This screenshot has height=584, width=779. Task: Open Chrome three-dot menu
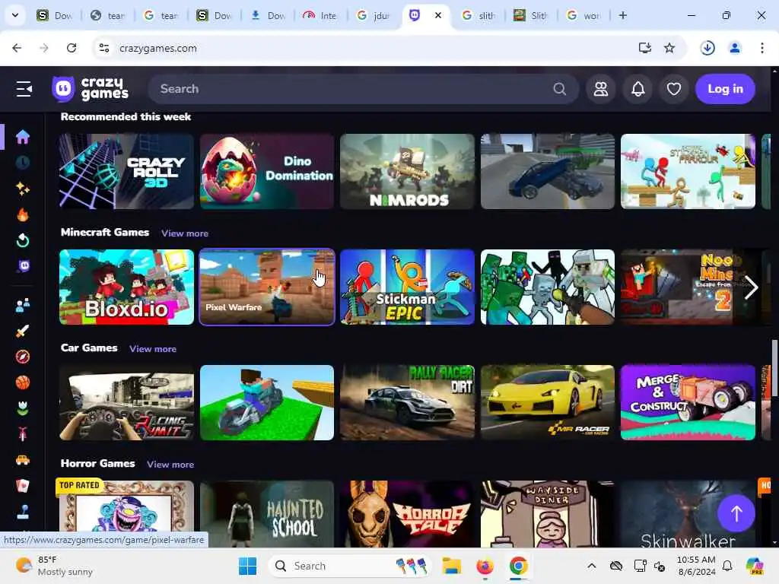(x=762, y=48)
